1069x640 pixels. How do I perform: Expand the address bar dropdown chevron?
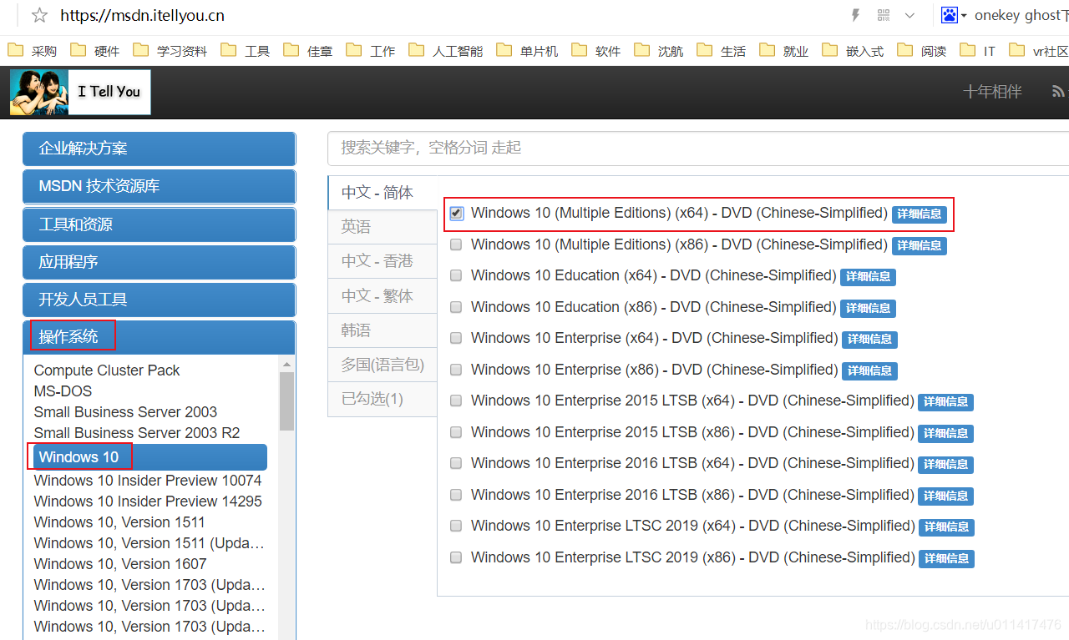[x=910, y=15]
